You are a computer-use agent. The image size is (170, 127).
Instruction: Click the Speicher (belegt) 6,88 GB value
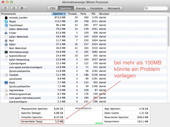click(x=58, y=113)
